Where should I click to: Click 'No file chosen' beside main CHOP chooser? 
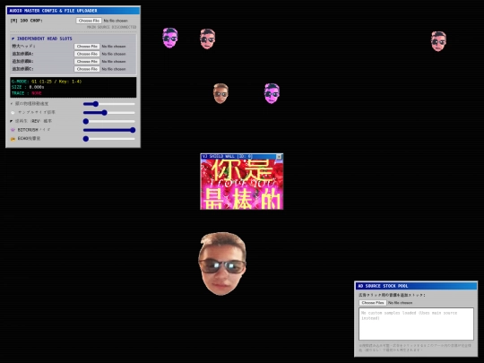pyautogui.click(x=116, y=21)
